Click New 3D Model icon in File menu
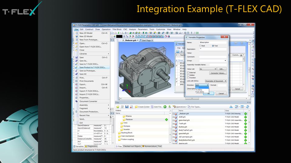 (76, 37)
